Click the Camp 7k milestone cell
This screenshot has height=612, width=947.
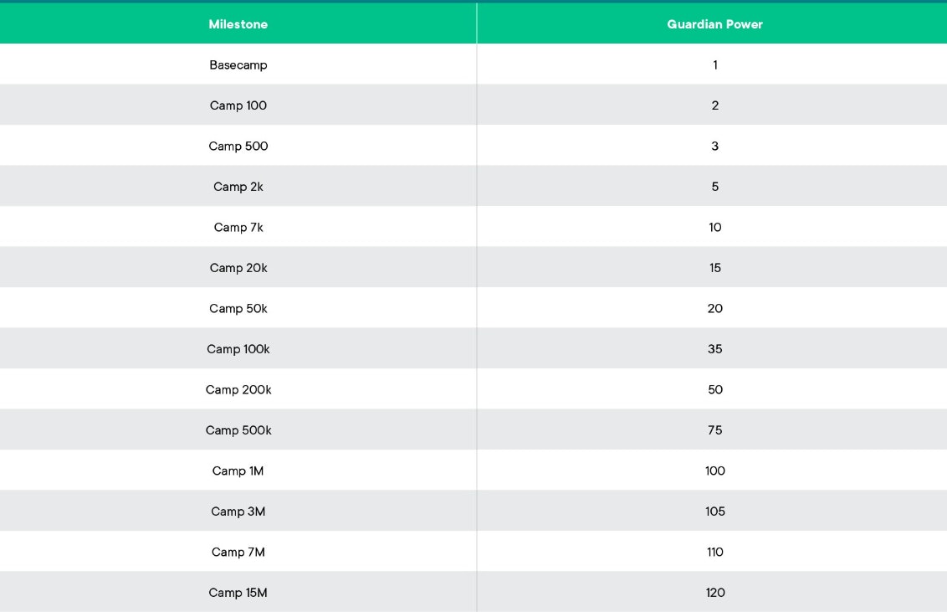[x=238, y=227]
